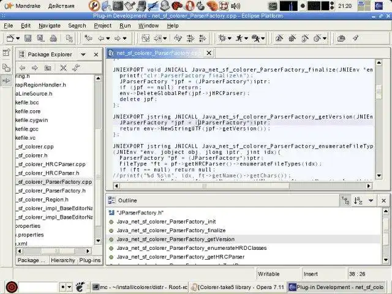Viewport: 392px width, 294px height.
Task: Open the Outline view menu arrow
Action: pos(371,200)
